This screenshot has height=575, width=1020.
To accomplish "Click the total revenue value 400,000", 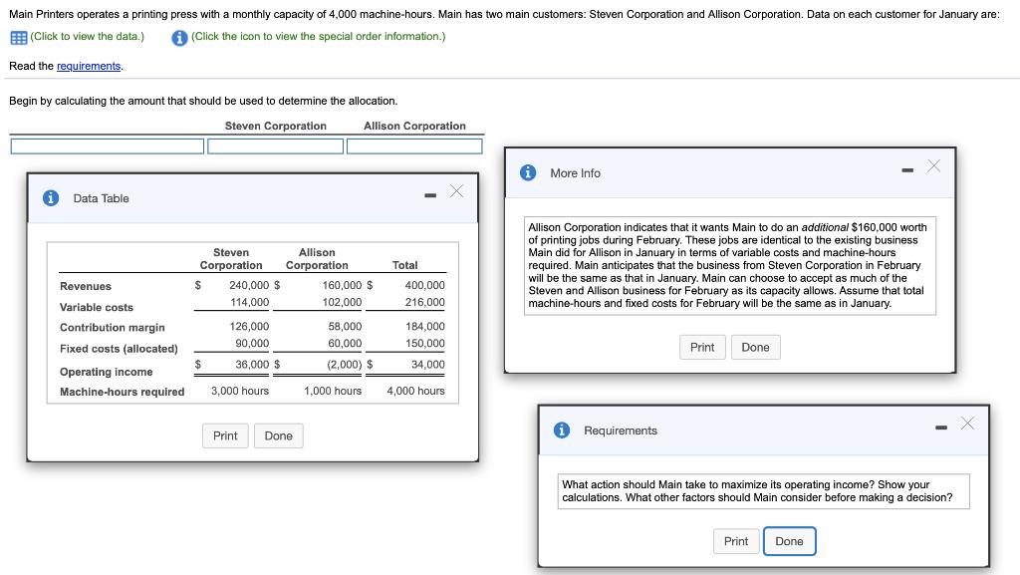I will pyautogui.click(x=424, y=285).
